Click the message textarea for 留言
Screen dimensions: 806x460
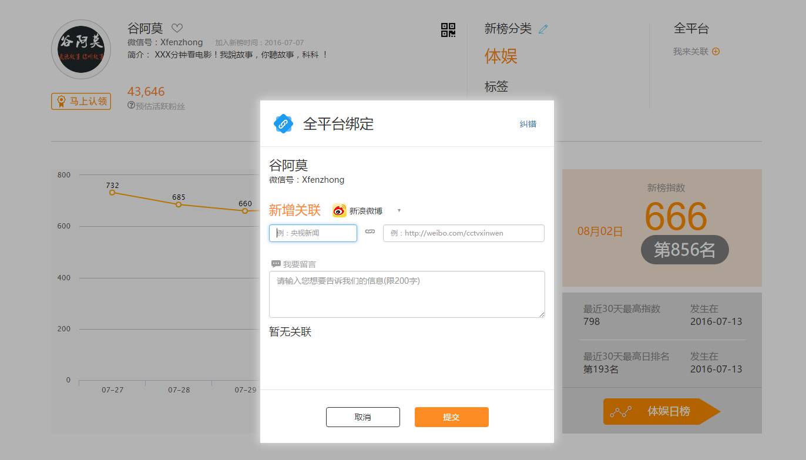tap(407, 294)
